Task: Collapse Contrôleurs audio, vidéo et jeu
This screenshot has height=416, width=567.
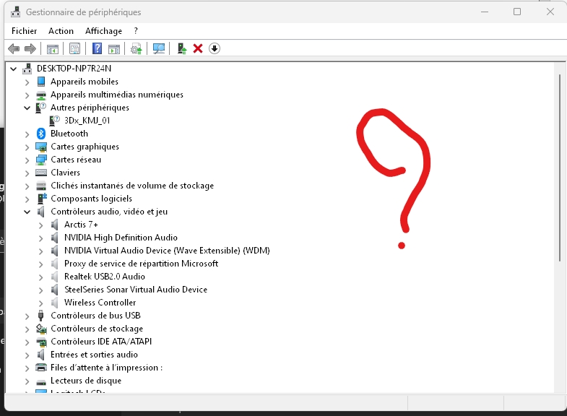Action: pos(27,212)
